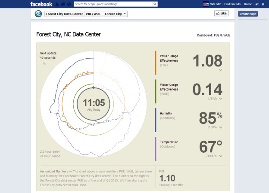This screenshot has height=193, width=269.
Task: Open the Vidi Edit profile link
Action: pos(215,4)
